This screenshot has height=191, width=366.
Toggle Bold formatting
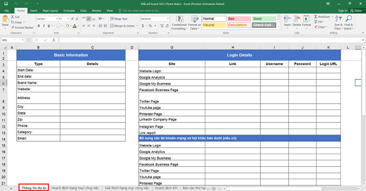(x=39, y=26)
